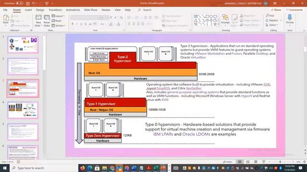This screenshot has height=172, width=307.
Task: Click the Undo arrow icon
Action: (34, 3)
